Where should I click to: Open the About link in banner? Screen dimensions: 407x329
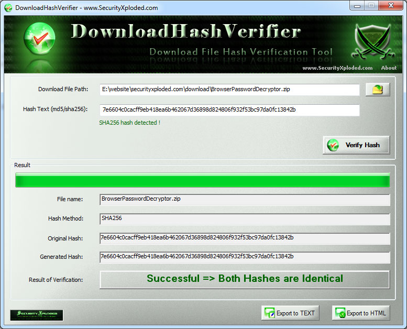click(x=389, y=68)
